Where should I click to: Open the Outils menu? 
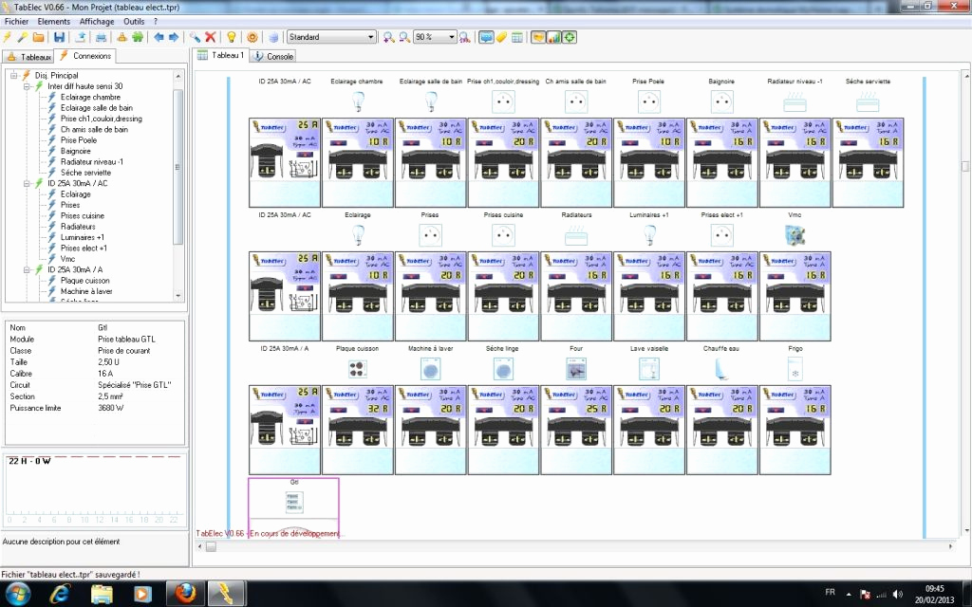134,21
